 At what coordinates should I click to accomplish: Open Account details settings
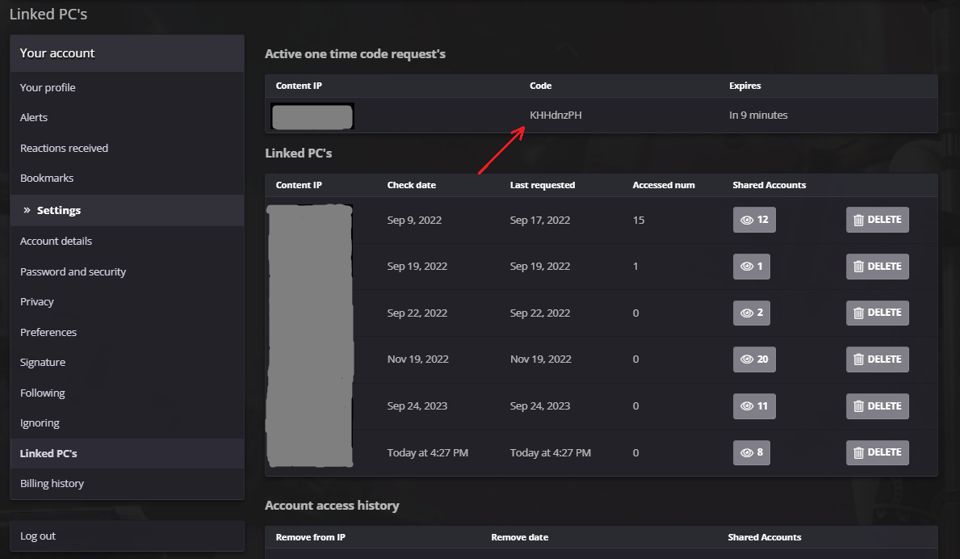click(x=127, y=242)
